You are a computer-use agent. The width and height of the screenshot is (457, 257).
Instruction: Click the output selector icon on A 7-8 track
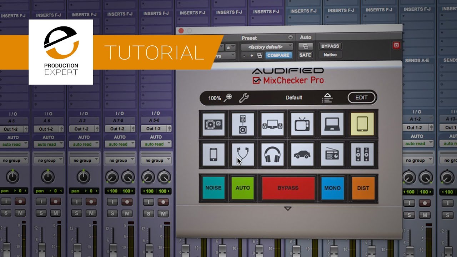tap(133, 129)
